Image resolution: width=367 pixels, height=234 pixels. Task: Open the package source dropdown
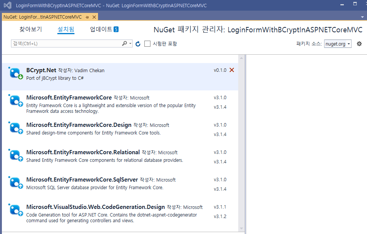338,44
